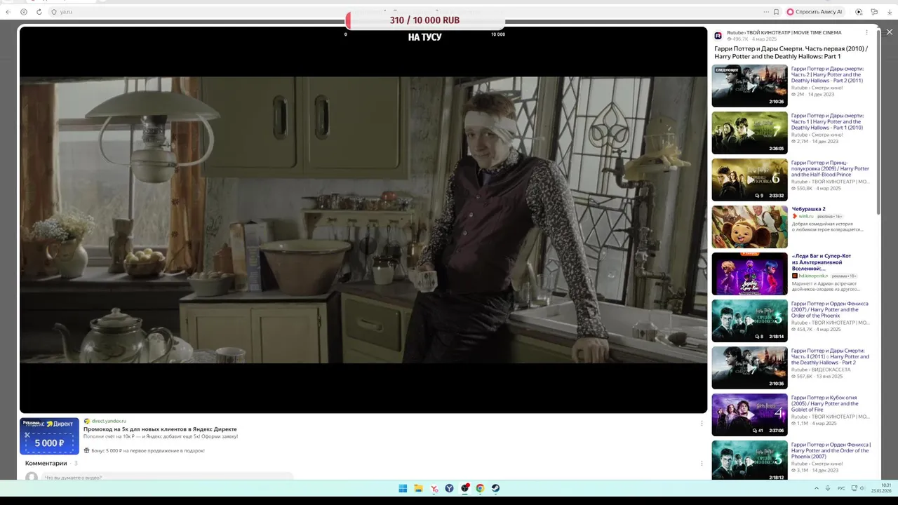Click the 310 / 10 000 RUB donation progress bar
Screen dimensions: 898x505
coord(425,20)
